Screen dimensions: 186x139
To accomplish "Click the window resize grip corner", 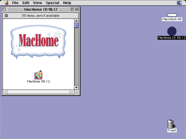I will click(77, 92).
